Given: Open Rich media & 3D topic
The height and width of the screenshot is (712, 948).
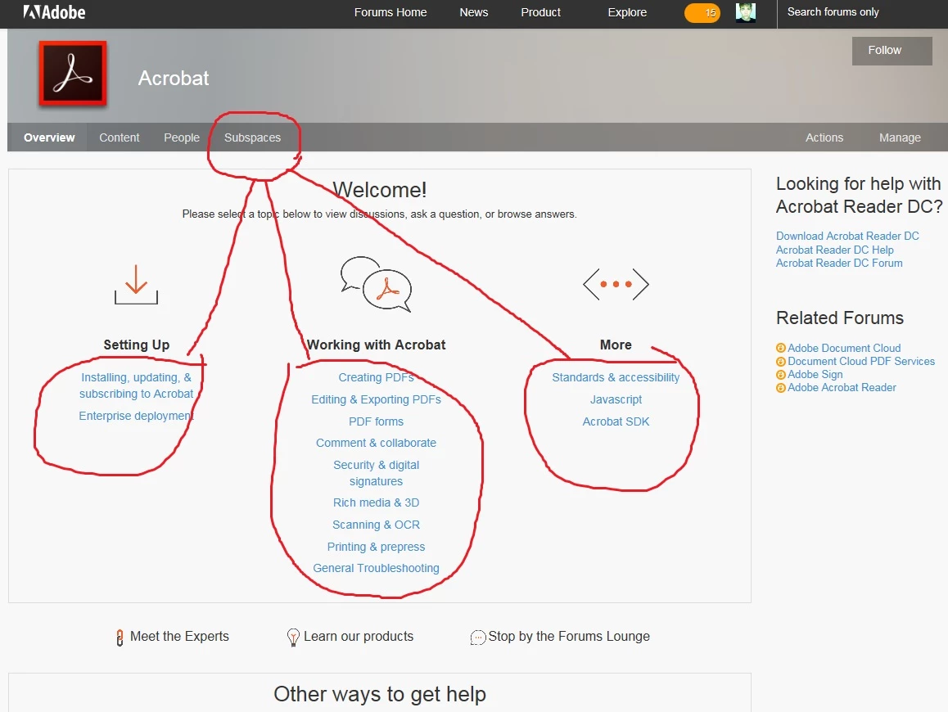Looking at the screenshot, I should pos(376,502).
